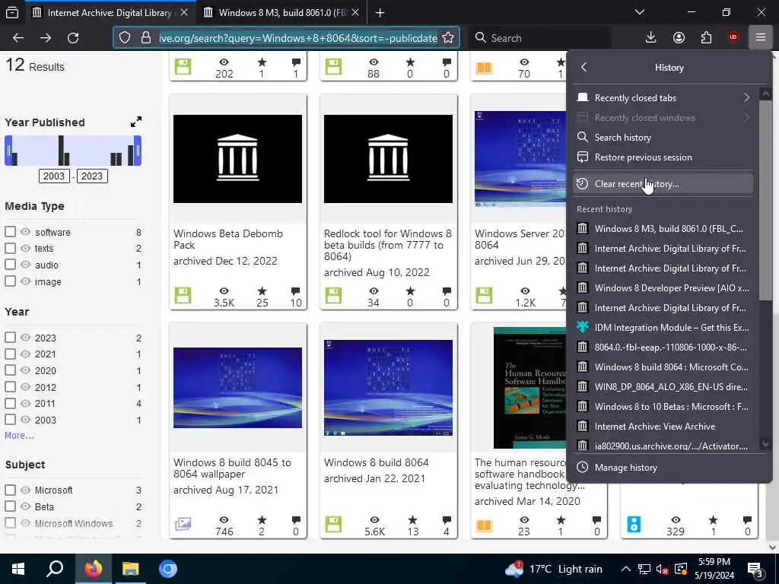
Task: Expand the Year Published histogram
Action: tap(135, 122)
